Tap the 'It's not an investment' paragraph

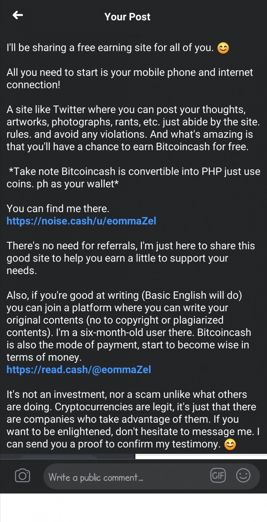point(133,419)
